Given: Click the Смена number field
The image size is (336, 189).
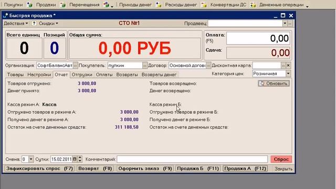Looking at the screenshot, I should point(25,159).
